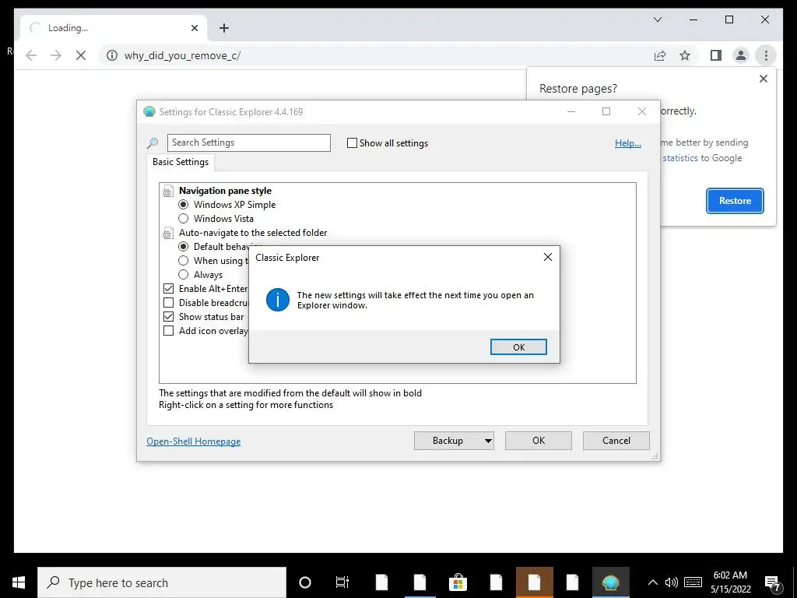Minimize the Classic Explorer settings window
Image resolution: width=797 pixels, height=598 pixels.
tap(571, 112)
